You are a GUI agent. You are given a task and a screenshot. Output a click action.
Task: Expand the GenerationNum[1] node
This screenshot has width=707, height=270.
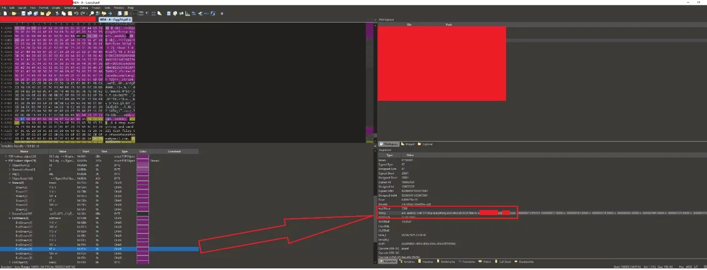pos(10,169)
